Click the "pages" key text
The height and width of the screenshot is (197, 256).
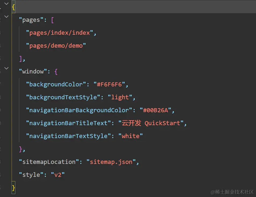tap(31, 20)
